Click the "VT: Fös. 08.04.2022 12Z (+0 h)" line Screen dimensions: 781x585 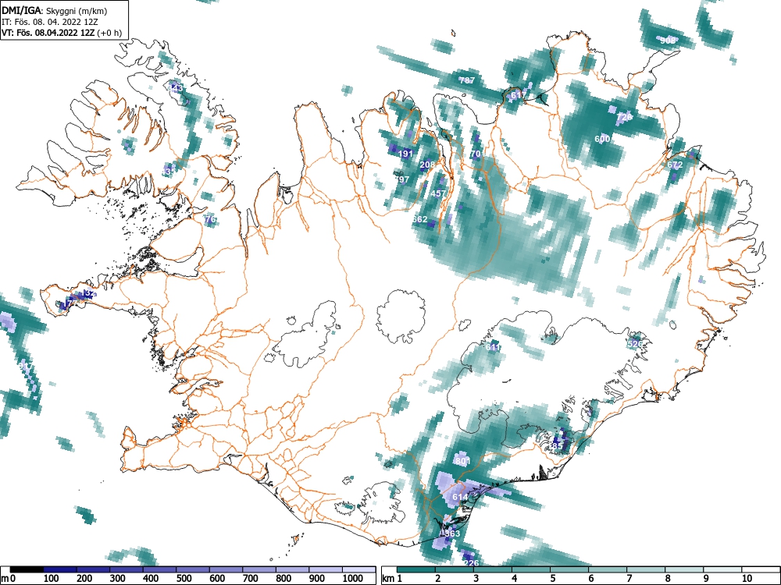point(61,33)
